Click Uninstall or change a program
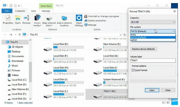 (x=102, y=16)
